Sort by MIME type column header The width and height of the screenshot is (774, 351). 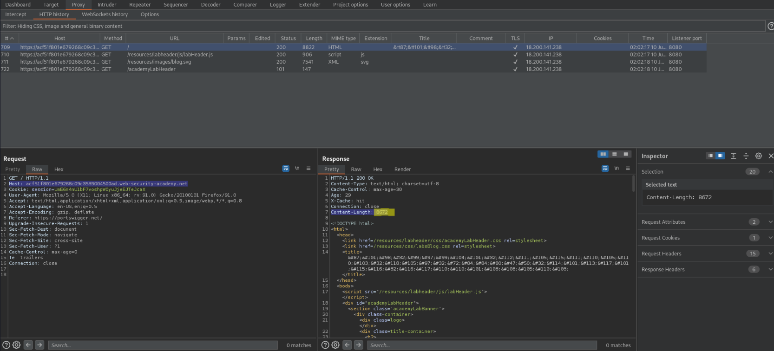[x=343, y=38]
